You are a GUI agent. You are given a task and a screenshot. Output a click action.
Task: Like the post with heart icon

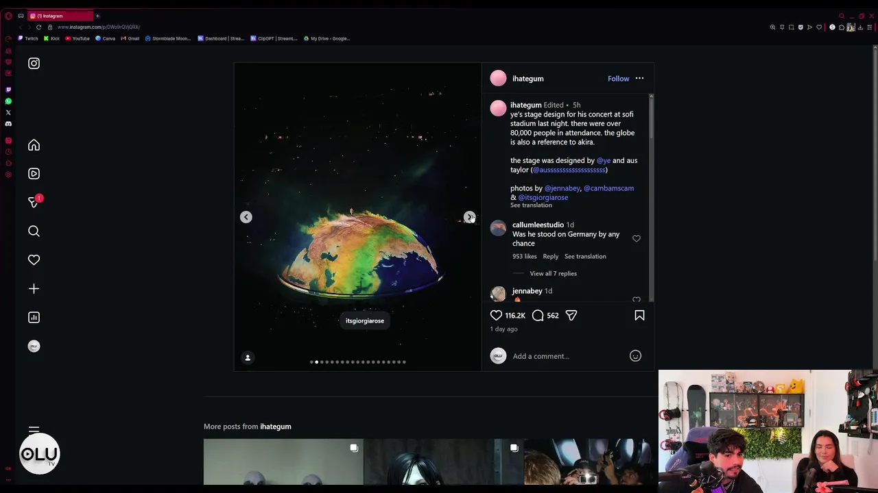point(496,316)
